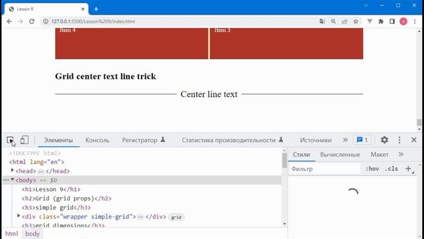Image resolution: width=424 pixels, height=239 pixels.
Task: Open the V-shaped extension icon
Action: [370, 21]
